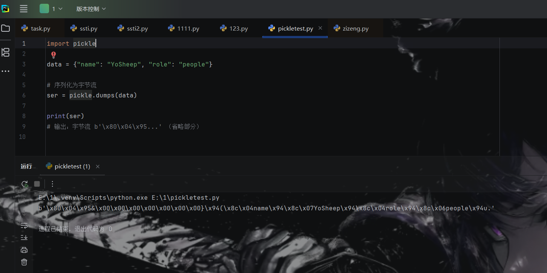The height and width of the screenshot is (273, 547).
Task: Click the red error lightbulb quick-fix
Action: click(53, 55)
